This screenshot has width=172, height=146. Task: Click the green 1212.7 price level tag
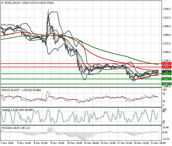coord(166,74)
